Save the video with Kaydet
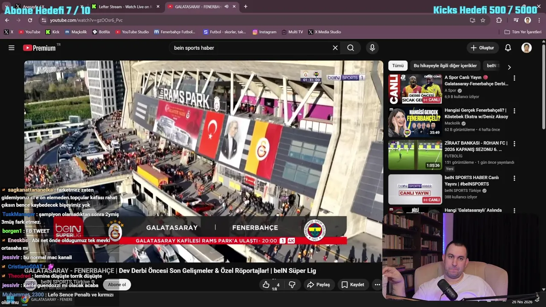The height and width of the screenshot is (307, 546). (353, 284)
